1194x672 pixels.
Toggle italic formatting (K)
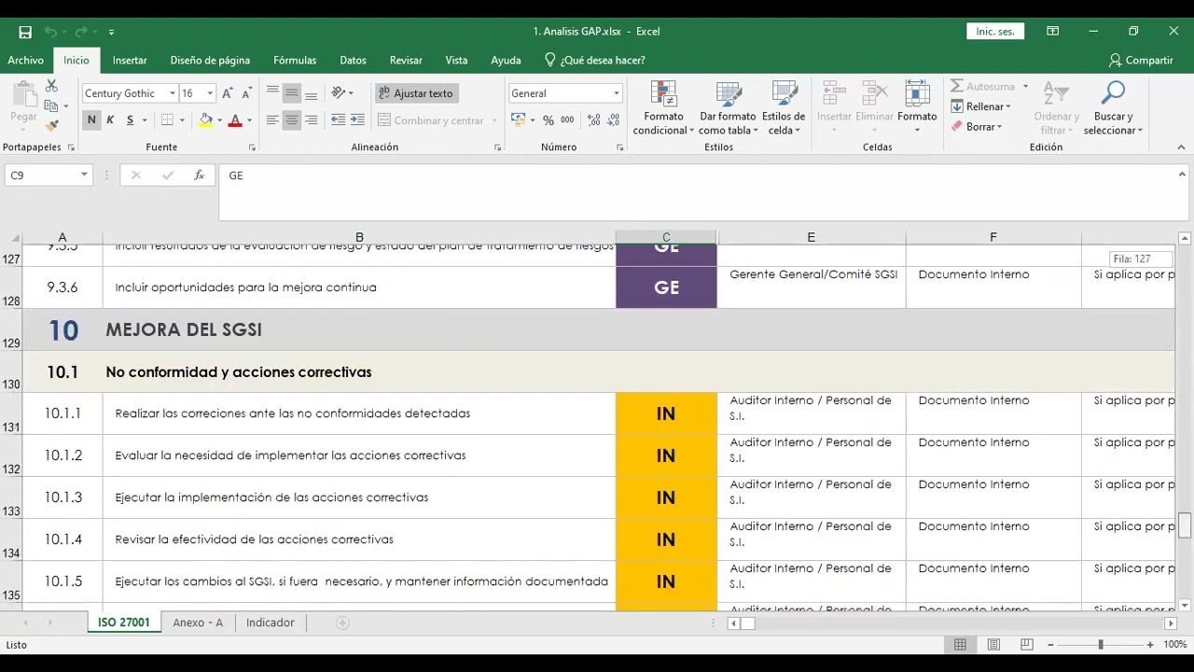coord(110,120)
